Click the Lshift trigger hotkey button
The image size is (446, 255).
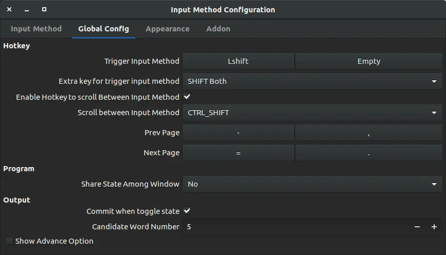(x=238, y=61)
